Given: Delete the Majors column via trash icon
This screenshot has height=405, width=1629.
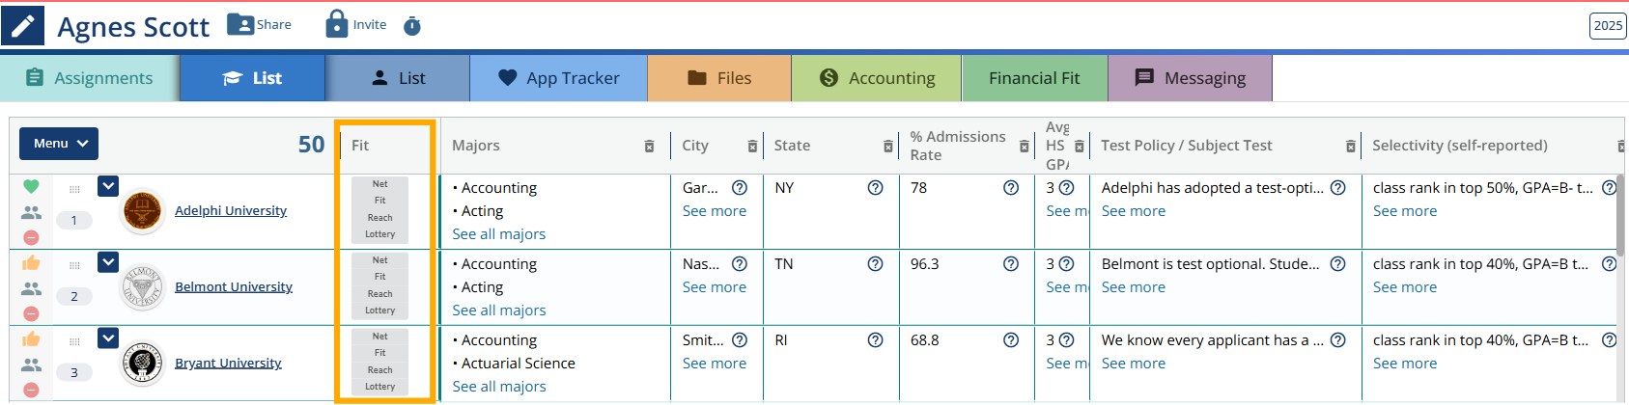Looking at the screenshot, I should [649, 147].
